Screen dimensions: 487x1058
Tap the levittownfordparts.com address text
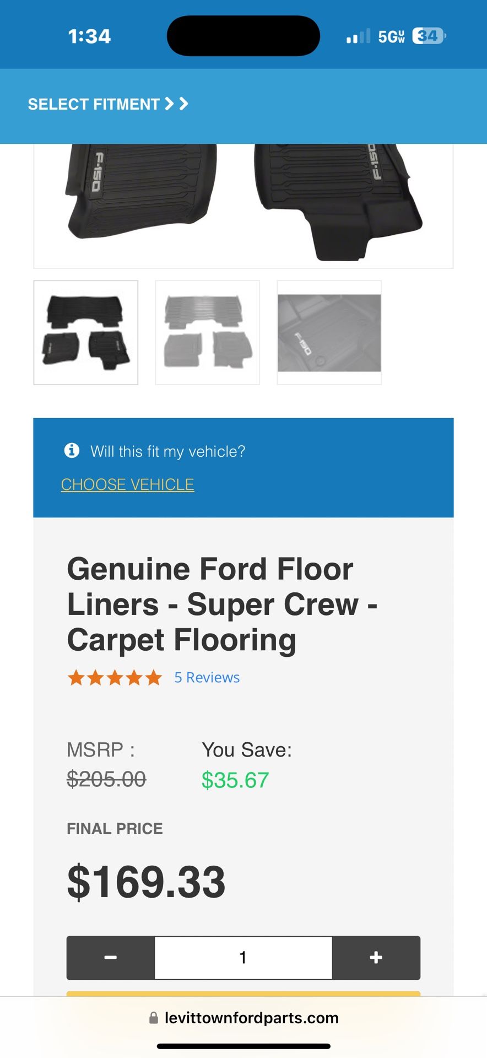tap(251, 1018)
